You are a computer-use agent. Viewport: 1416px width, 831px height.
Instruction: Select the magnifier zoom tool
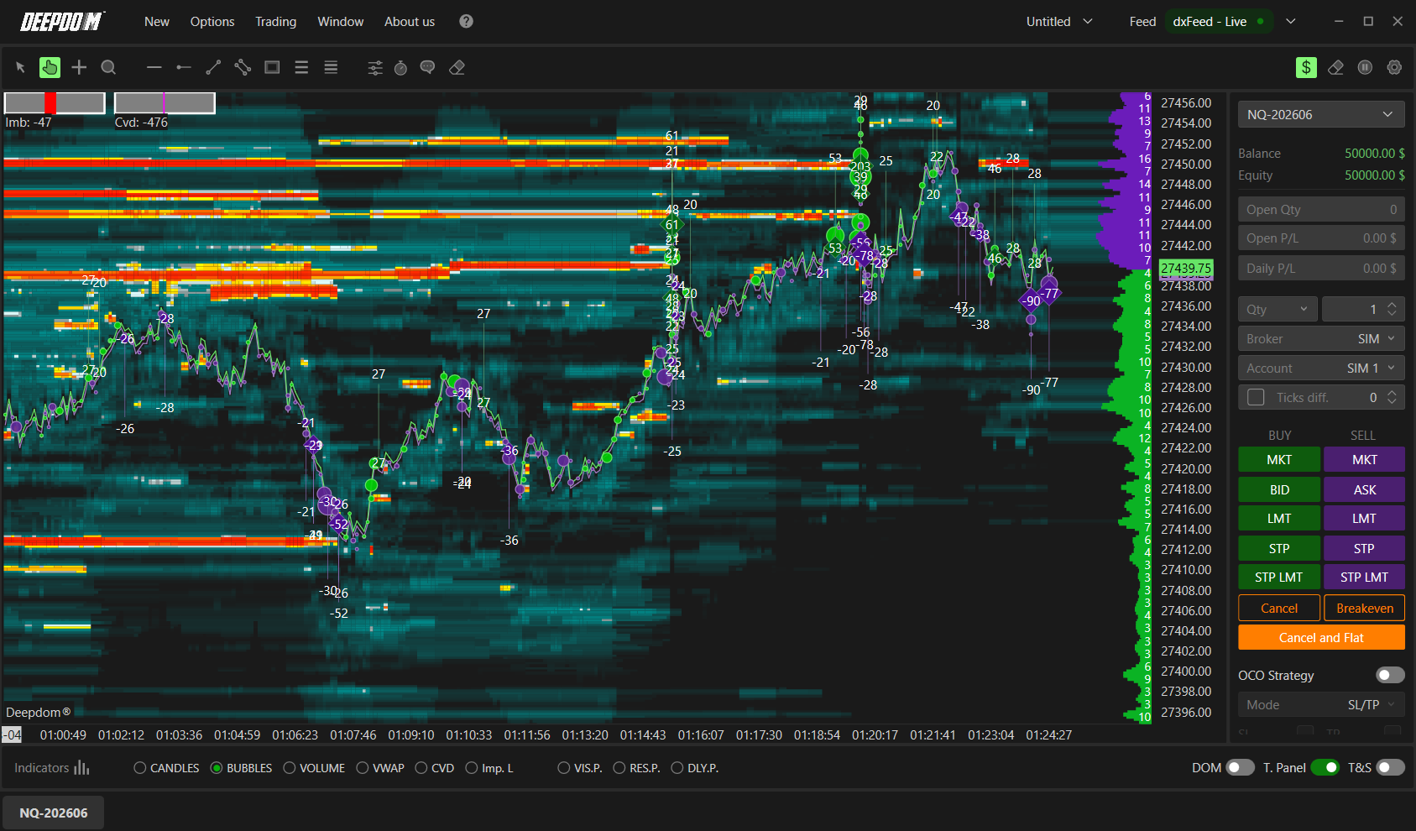108,68
